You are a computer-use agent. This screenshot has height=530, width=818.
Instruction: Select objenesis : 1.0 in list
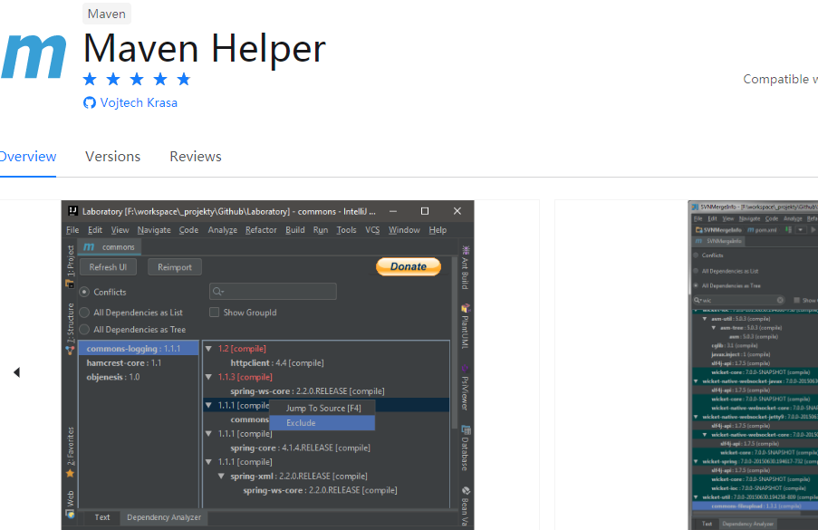coord(139,377)
